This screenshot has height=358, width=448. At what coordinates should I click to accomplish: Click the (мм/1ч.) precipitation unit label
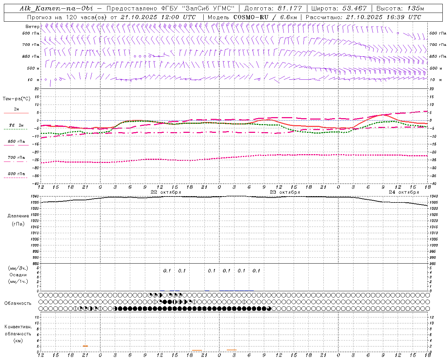[x=18, y=281]
